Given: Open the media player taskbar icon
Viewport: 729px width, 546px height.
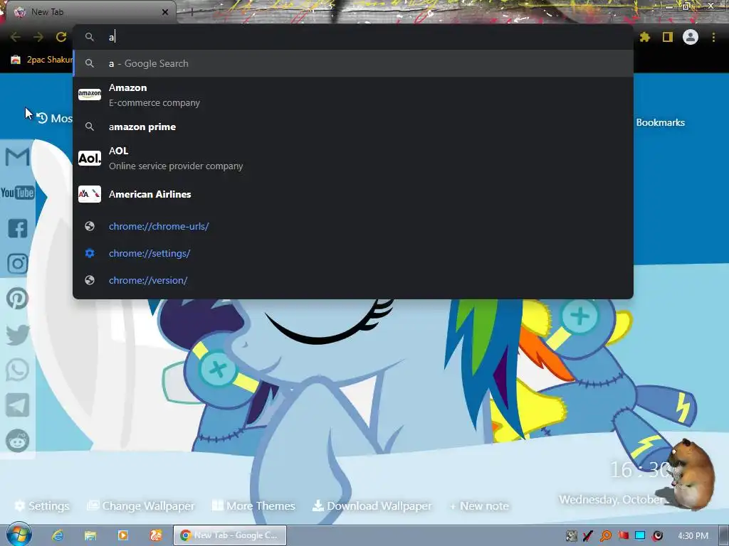Looking at the screenshot, I should 122,535.
